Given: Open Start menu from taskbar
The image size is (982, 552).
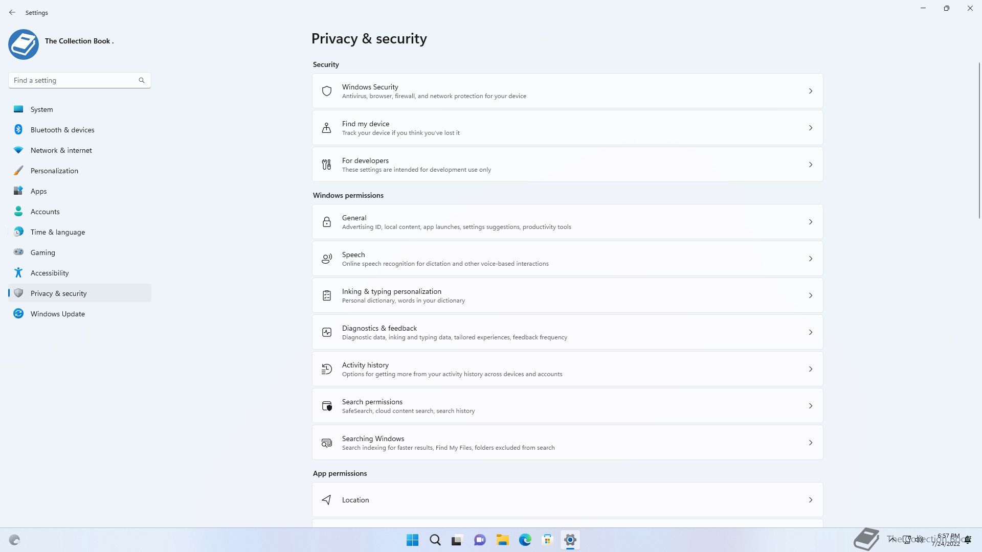Looking at the screenshot, I should tap(412, 540).
